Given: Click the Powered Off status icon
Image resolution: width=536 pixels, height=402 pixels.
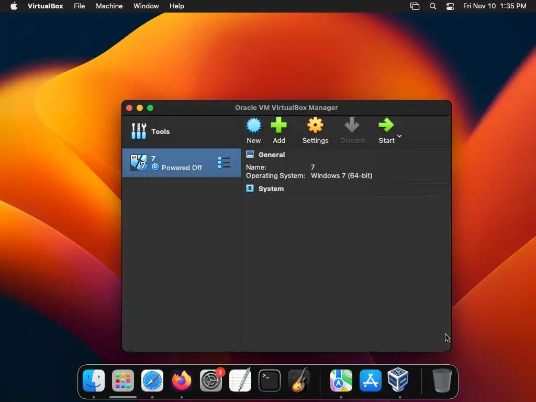Looking at the screenshot, I should 155,167.
